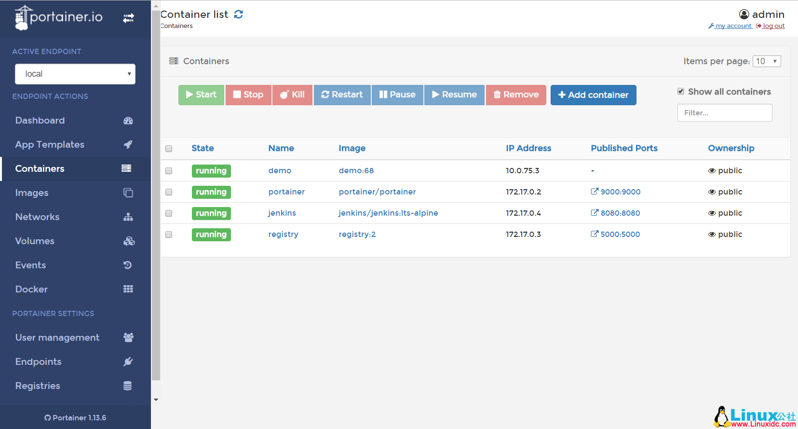This screenshot has width=798, height=429.
Task: Open Images in the sidebar menu
Action: coord(32,193)
